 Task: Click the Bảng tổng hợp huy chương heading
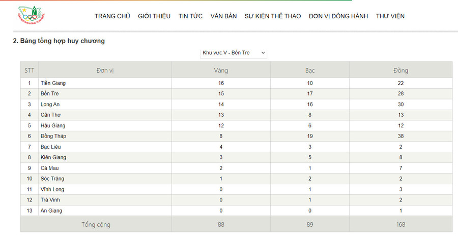(59, 41)
